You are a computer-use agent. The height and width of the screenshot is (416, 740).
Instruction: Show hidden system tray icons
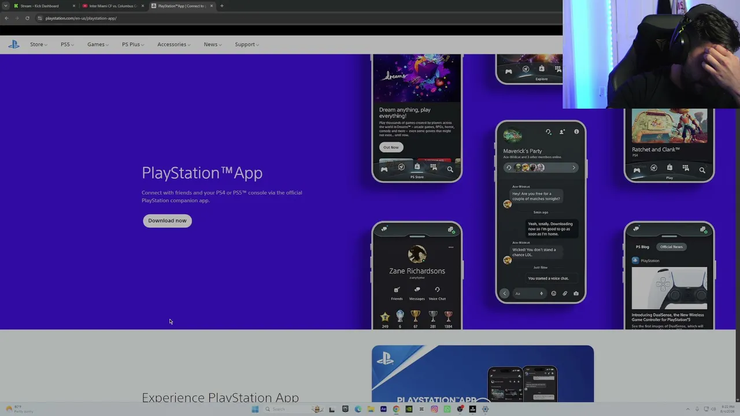coord(687,409)
